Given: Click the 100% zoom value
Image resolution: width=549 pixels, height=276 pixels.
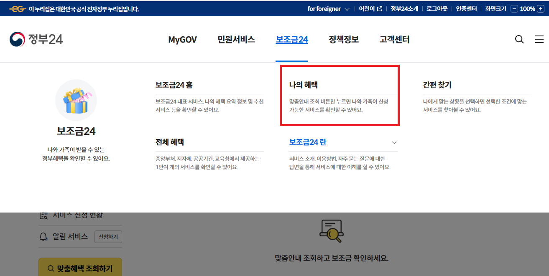Looking at the screenshot, I should (x=527, y=9).
